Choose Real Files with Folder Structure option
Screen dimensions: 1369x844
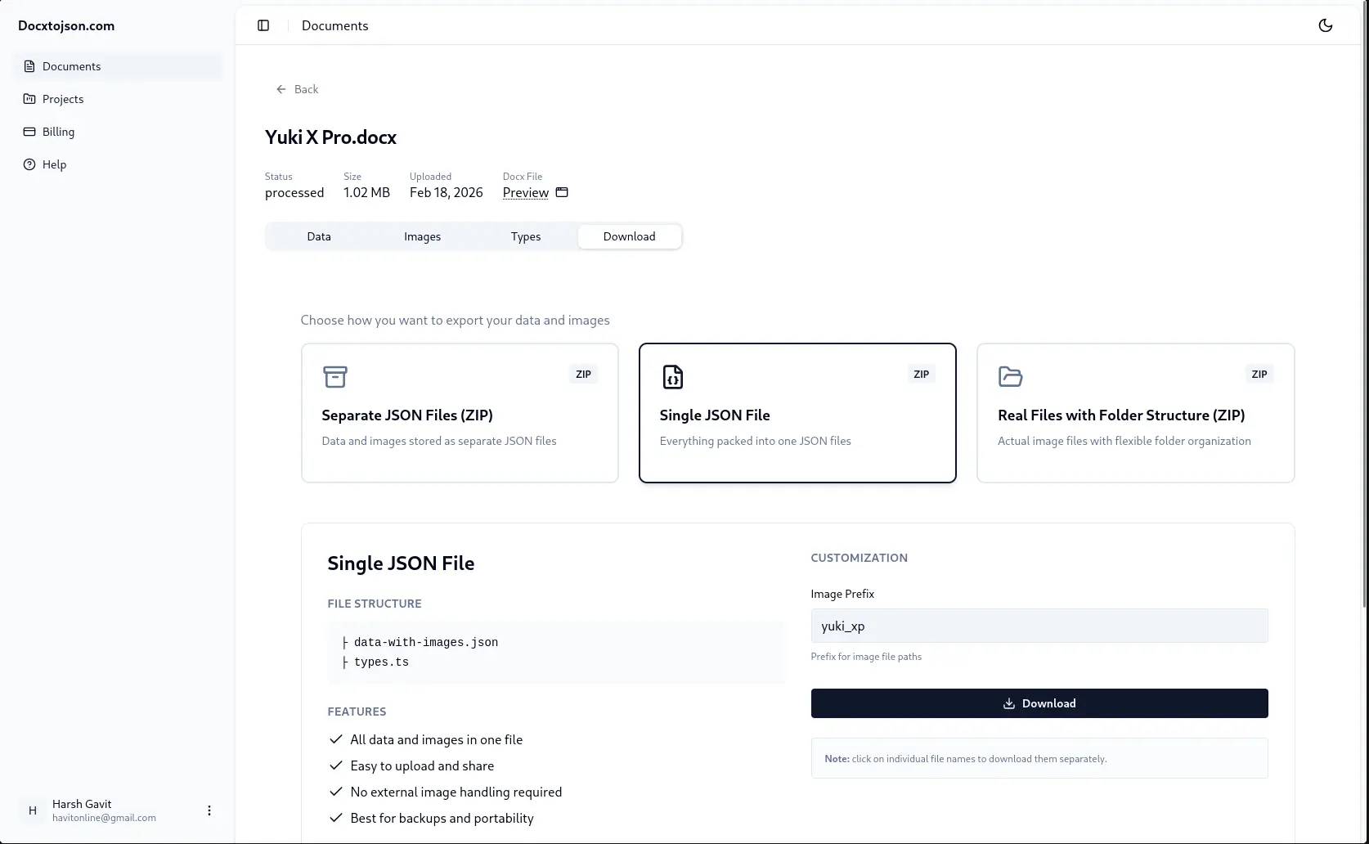click(1136, 413)
